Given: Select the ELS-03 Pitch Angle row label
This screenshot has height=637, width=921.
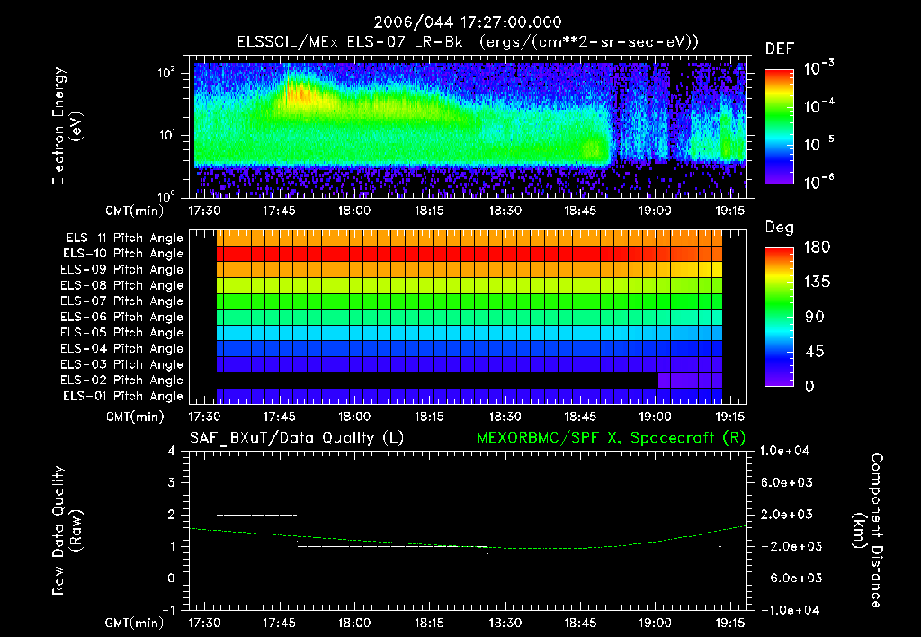Looking at the screenshot, I should tap(121, 364).
